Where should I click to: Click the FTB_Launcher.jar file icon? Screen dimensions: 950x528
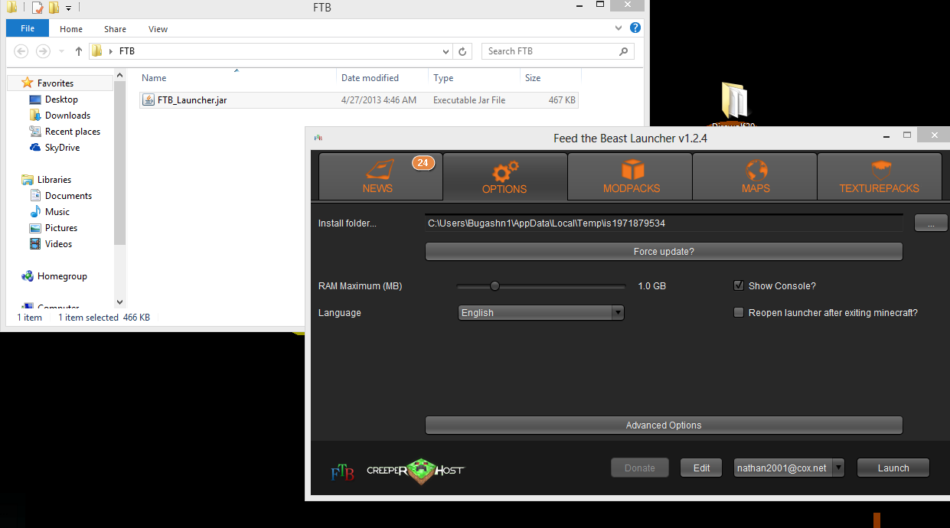(x=149, y=100)
